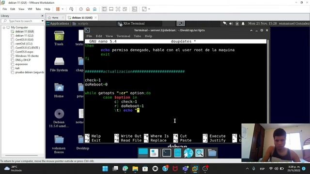Open the library search filter dropdown
This screenshot has width=310, height=174.
[x=43, y=21]
